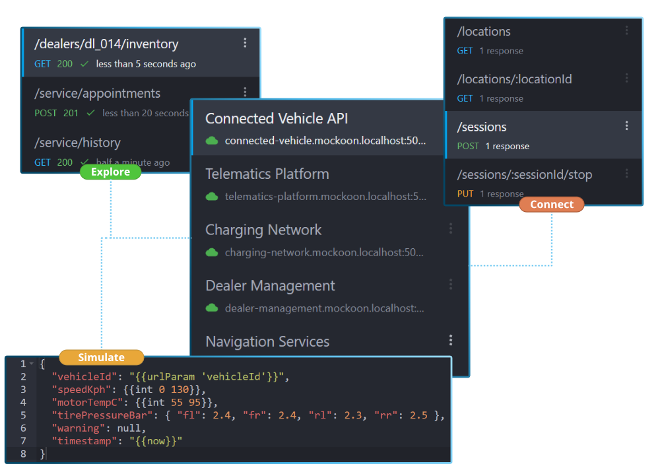The width and height of the screenshot is (660, 476).
Task: Click success checkmark on /dealers/dl_014/inventory log
Action: coord(84,64)
